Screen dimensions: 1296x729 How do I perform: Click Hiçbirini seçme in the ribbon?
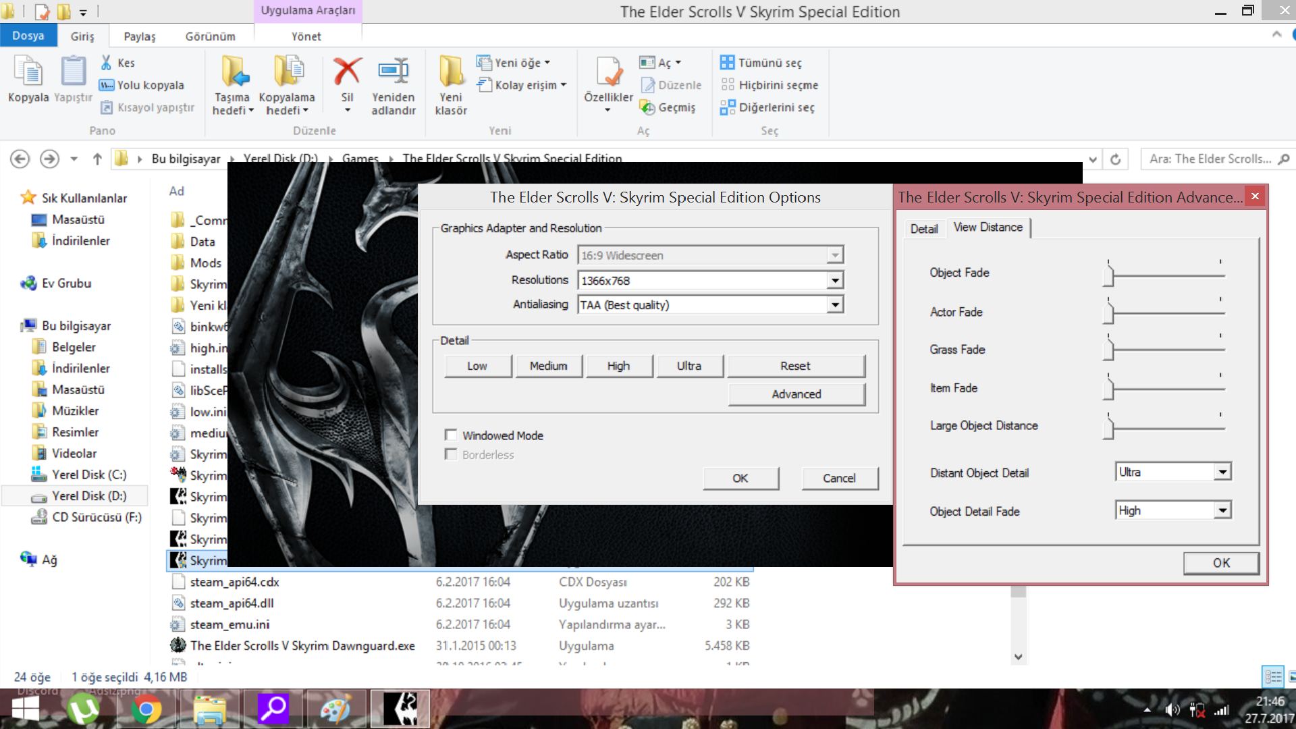point(769,85)
